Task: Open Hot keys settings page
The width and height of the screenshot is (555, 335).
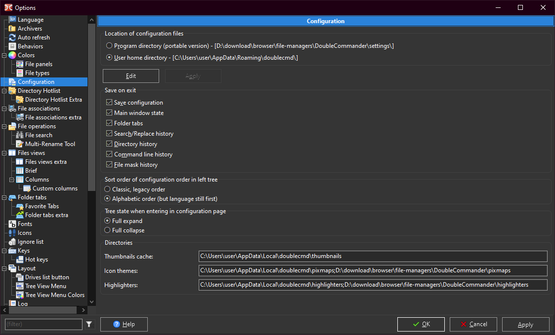Action: [37, 260]
